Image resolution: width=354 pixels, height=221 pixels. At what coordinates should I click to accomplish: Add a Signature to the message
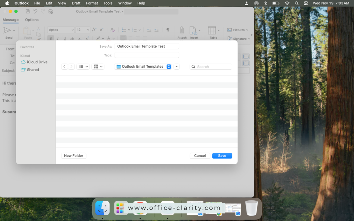point(239,38)
